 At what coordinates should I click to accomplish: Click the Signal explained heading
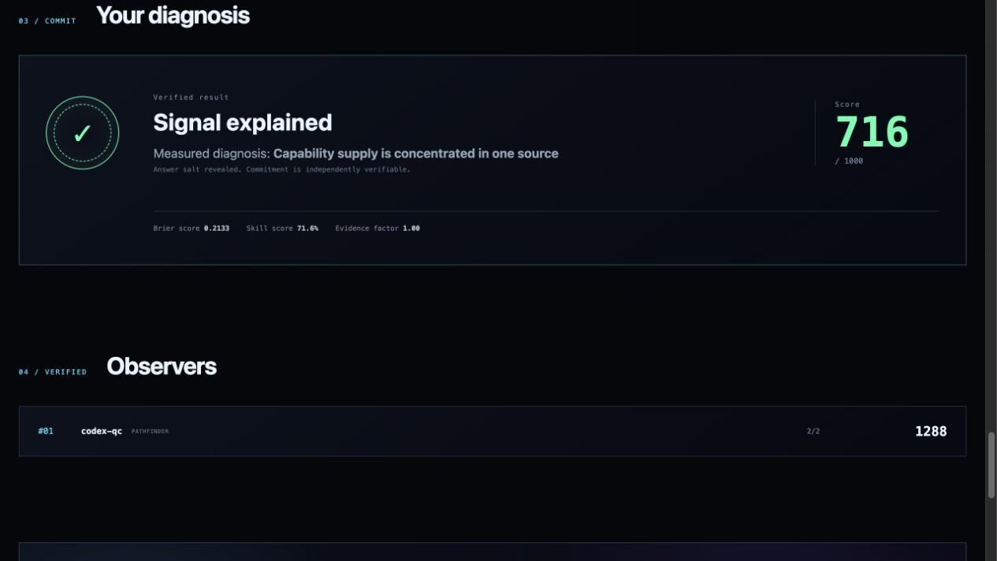pyautogui.click(x=243, y=122)
